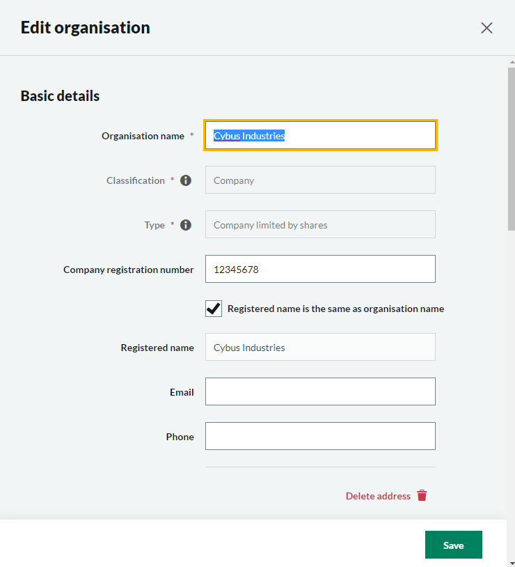Focus the empty Phone input
Viewport: 515px width, 567px height.
320,437
